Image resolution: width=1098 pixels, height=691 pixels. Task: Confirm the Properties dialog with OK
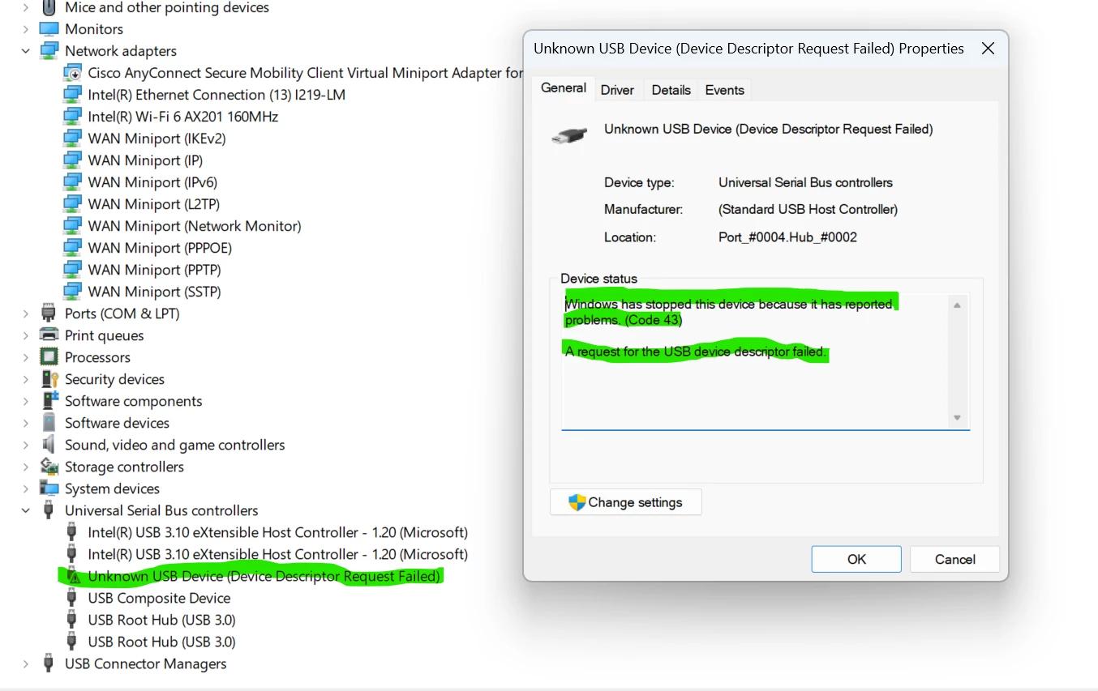(856, 559)
